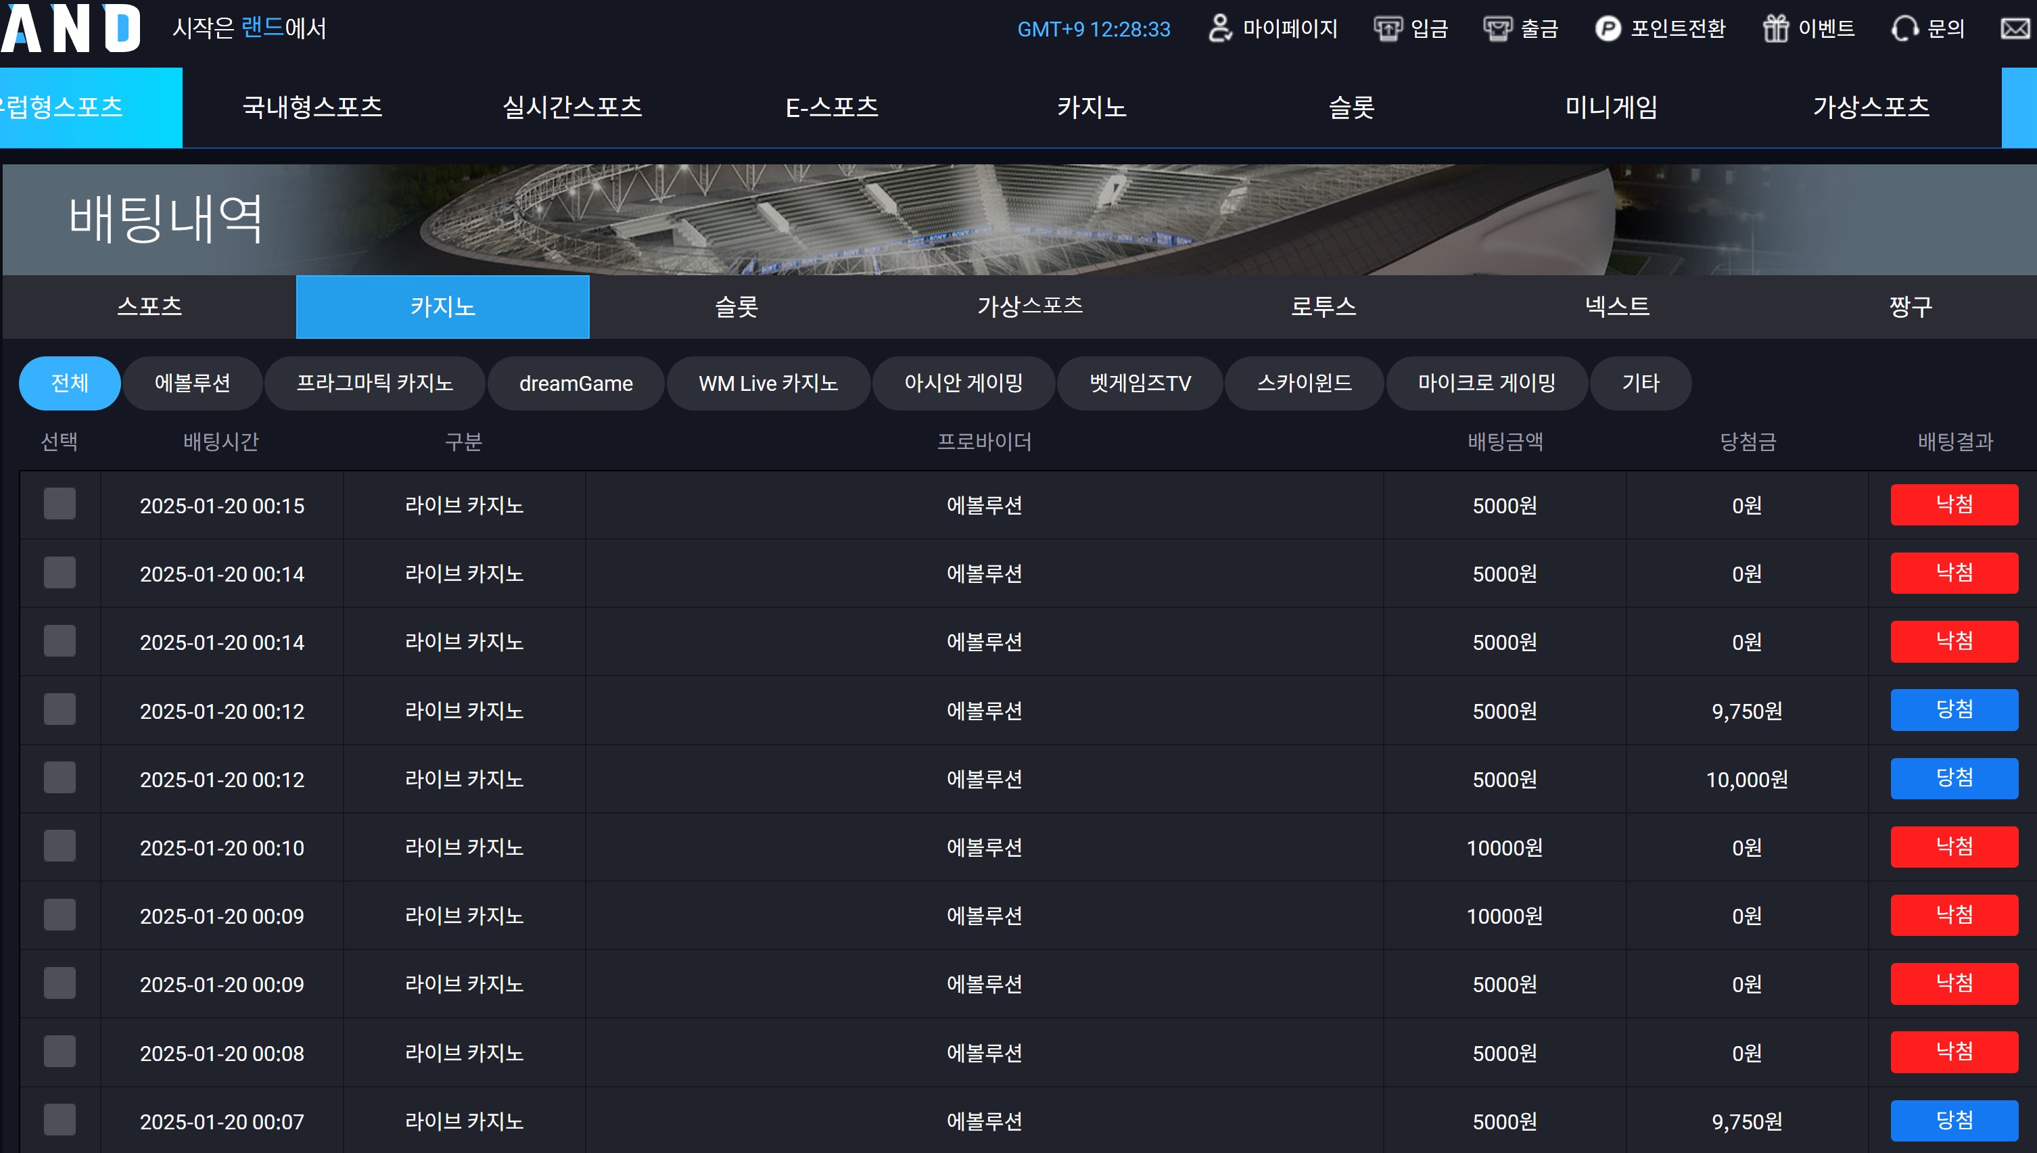2037x1153 pixels.
Task: Click the 배팅금액 column header
Action: point(1505,442)
